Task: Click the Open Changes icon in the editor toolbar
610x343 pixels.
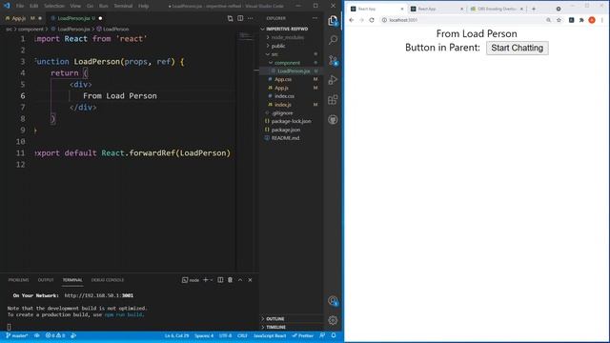Action: (231, 18)
